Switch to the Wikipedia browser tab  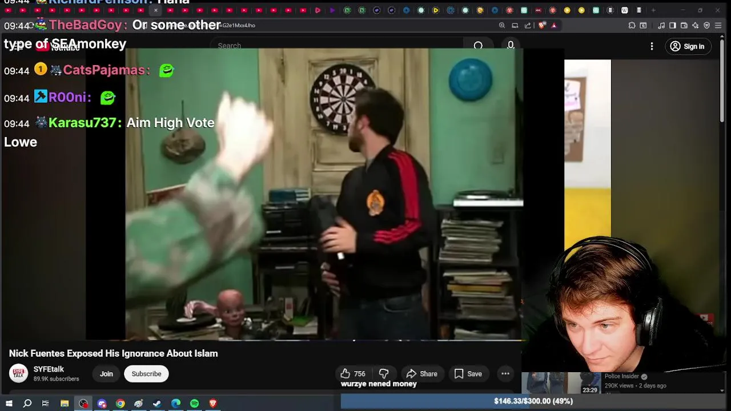(625, 10)
